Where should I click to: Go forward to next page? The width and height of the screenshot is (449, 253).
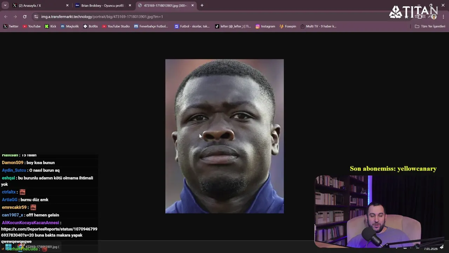(x=15, y=17)
